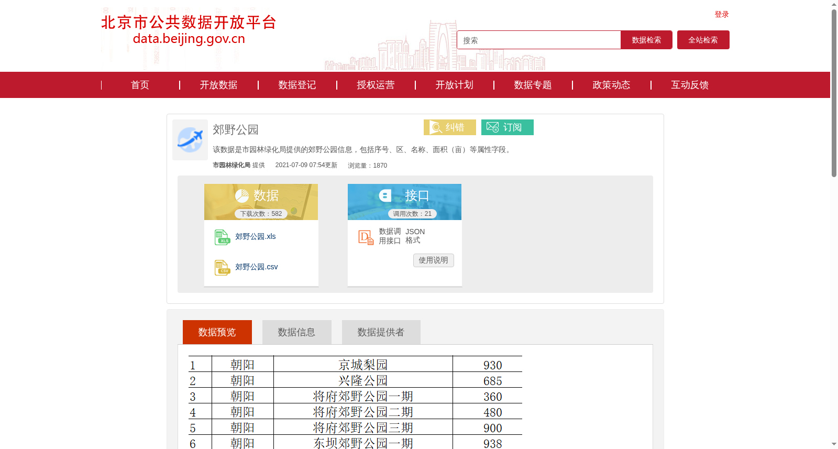
Task: Click the 浏览量：1870 text
Action: (368, 166)
